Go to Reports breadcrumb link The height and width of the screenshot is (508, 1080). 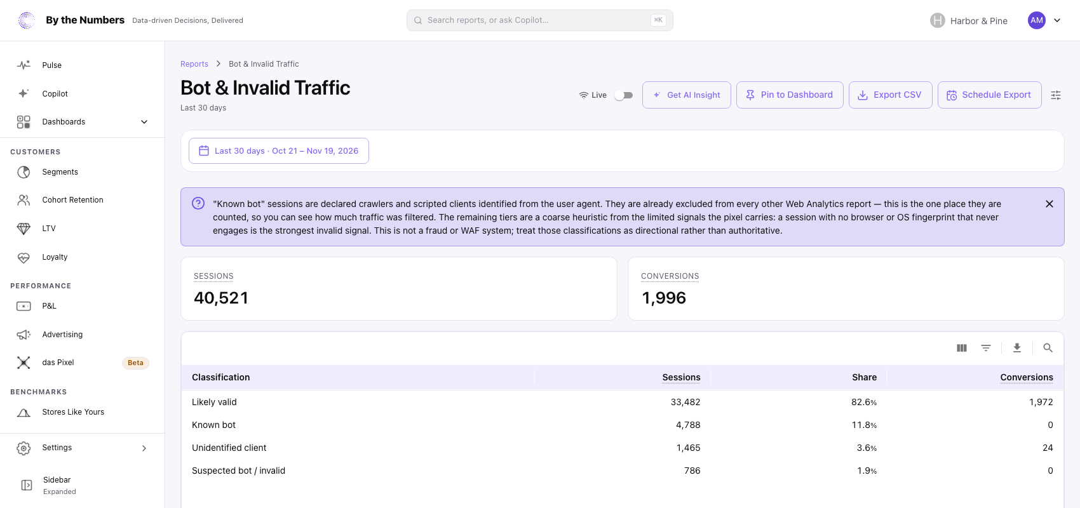[194, 64]
